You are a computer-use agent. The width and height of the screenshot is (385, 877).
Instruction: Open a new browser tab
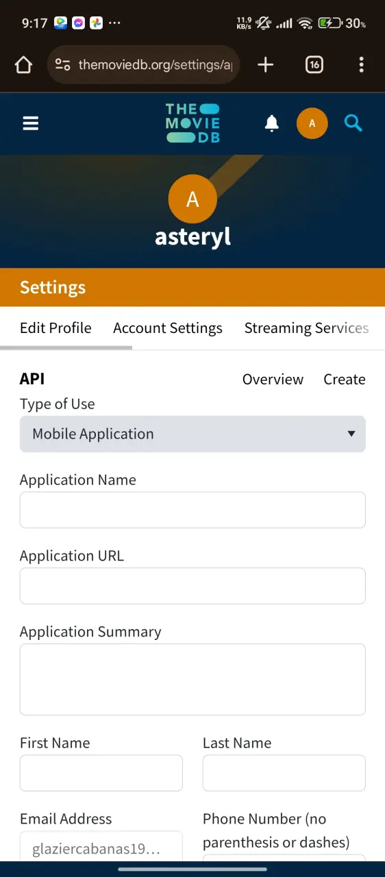[x=265, y=65]
